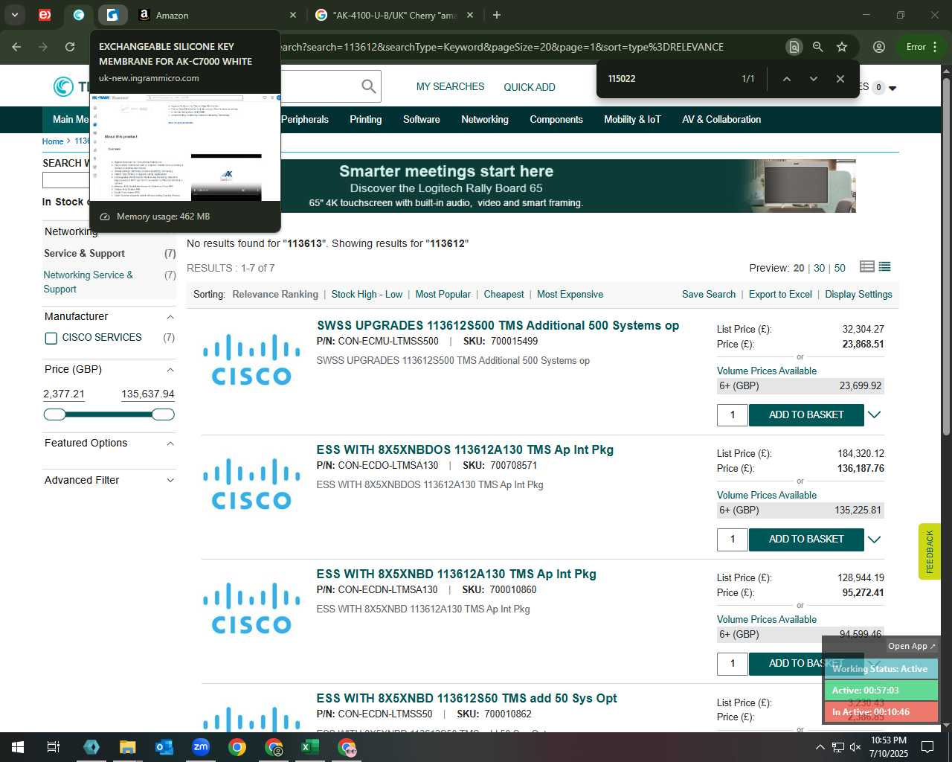952x762 pixels.
Task: Click the maximum price slider handle
Action: point(163,414)
